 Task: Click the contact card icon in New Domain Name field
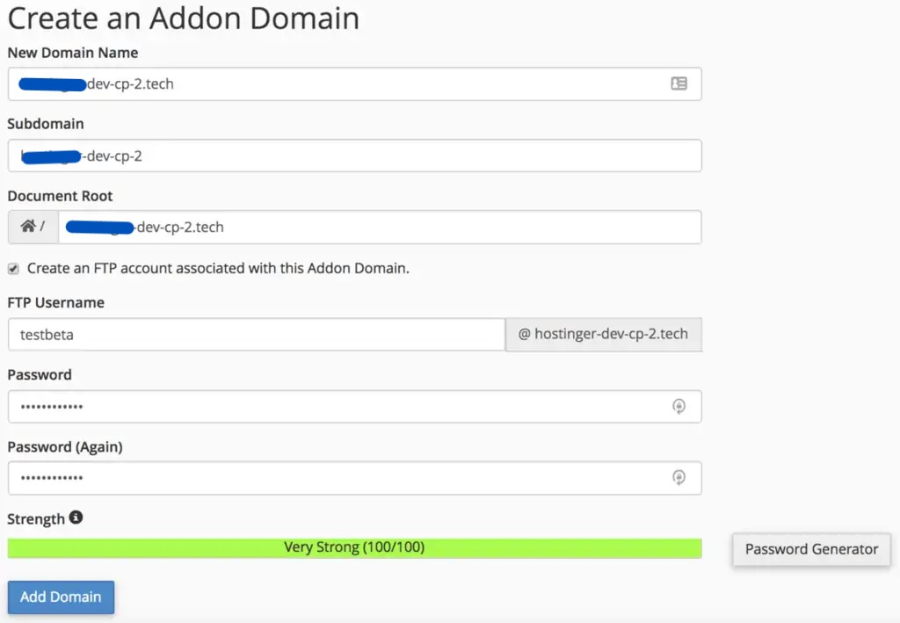coord(678,83)
